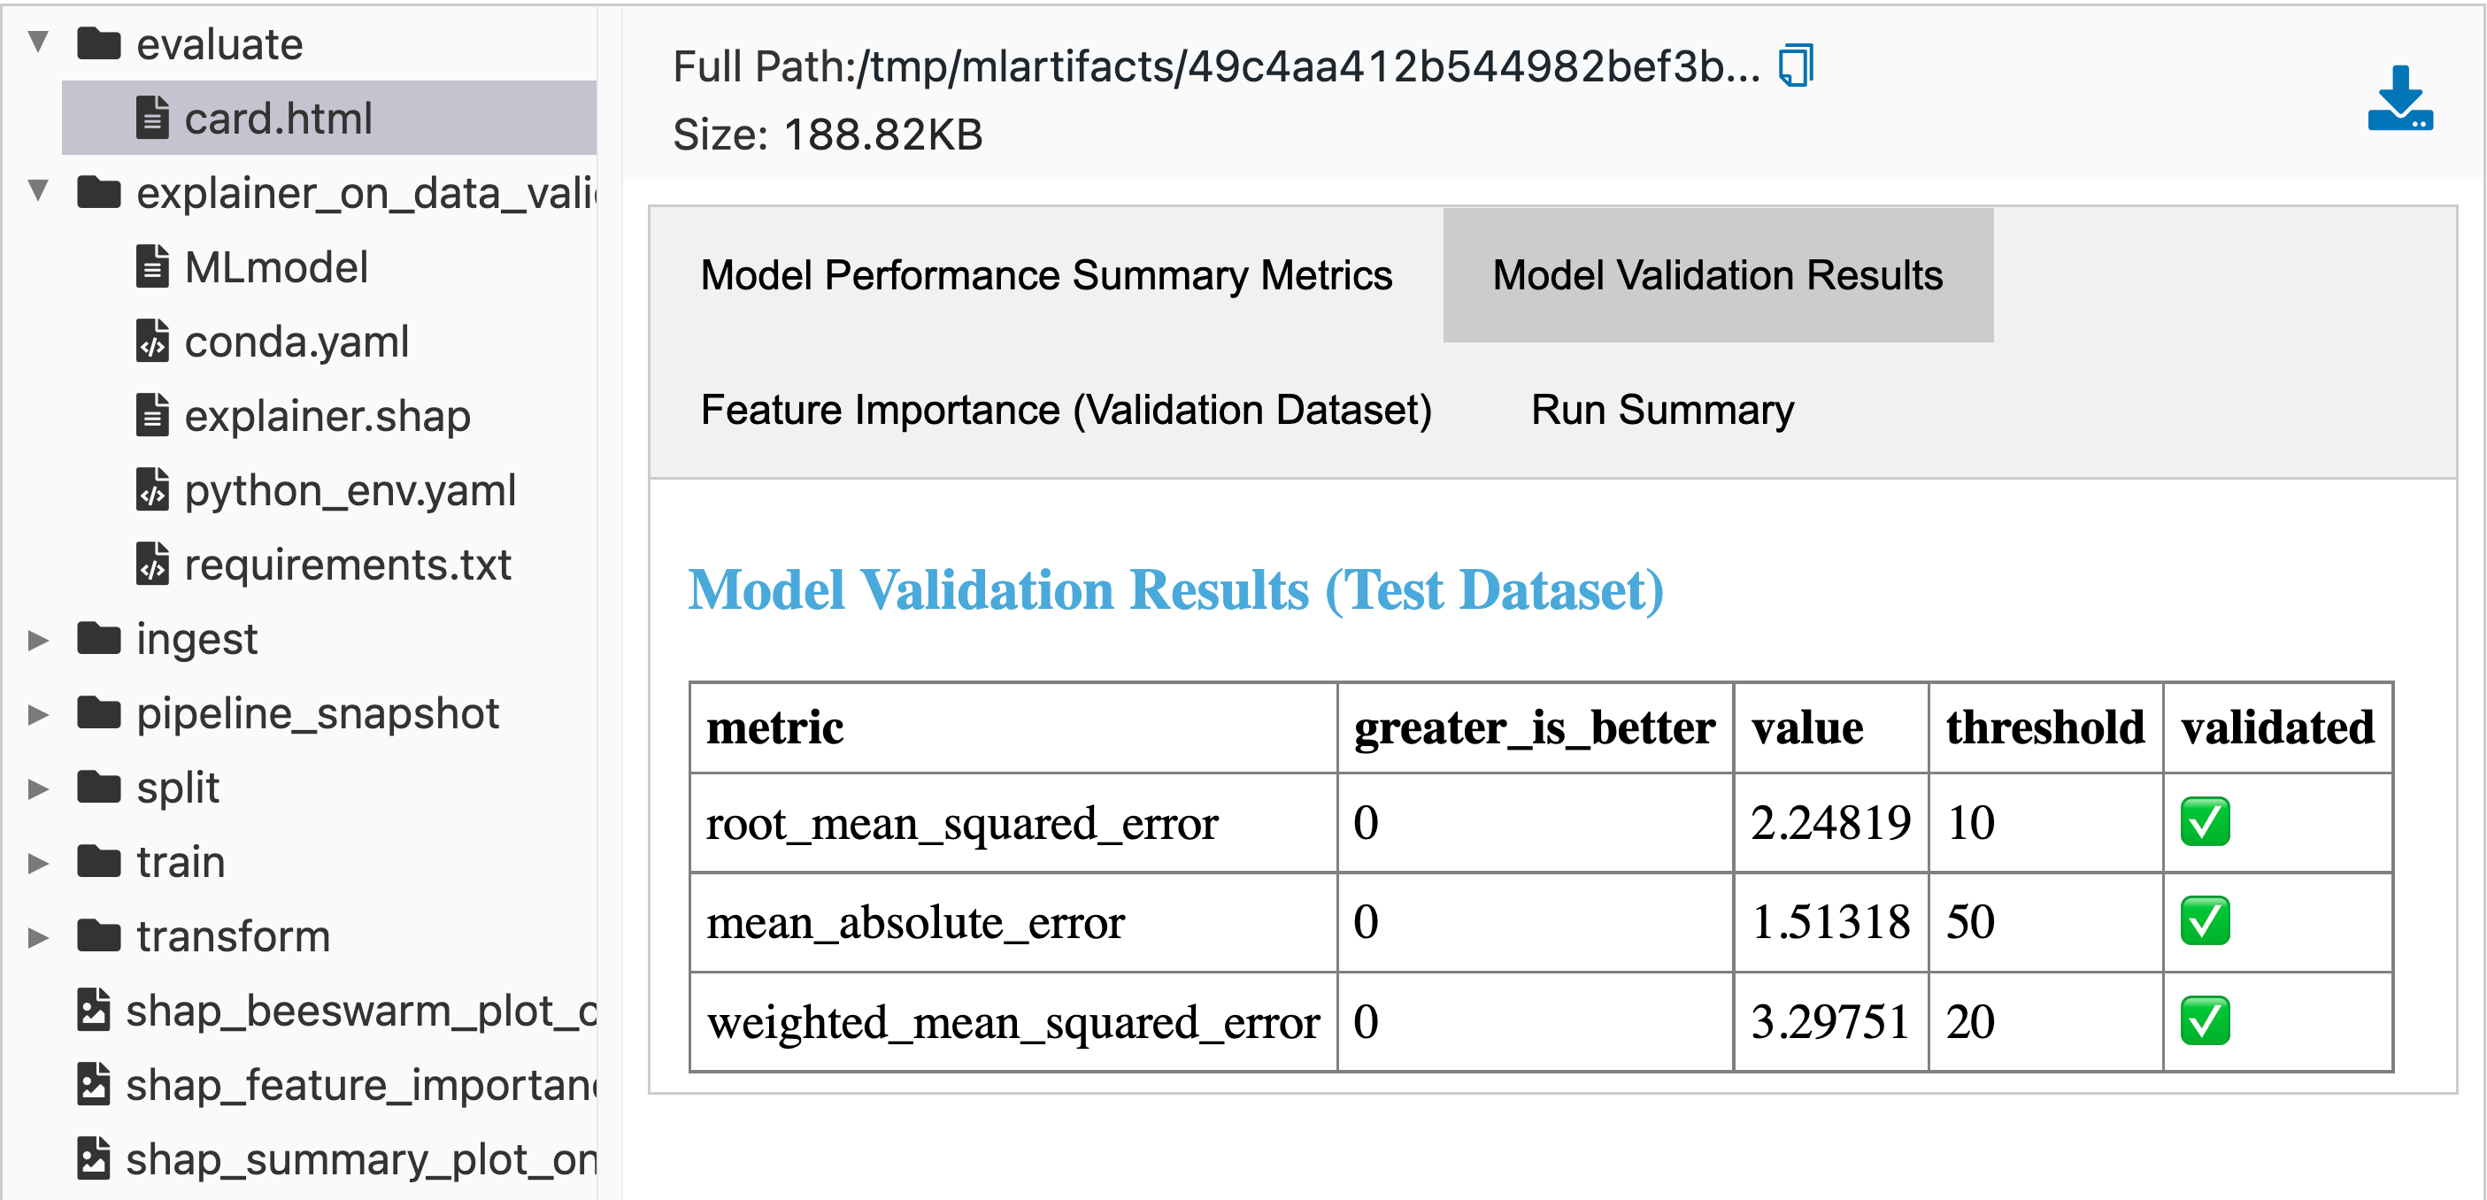2487x1200 pixels.
Task: Click the evaluate folder icon
Action: (x=98, y=43)
